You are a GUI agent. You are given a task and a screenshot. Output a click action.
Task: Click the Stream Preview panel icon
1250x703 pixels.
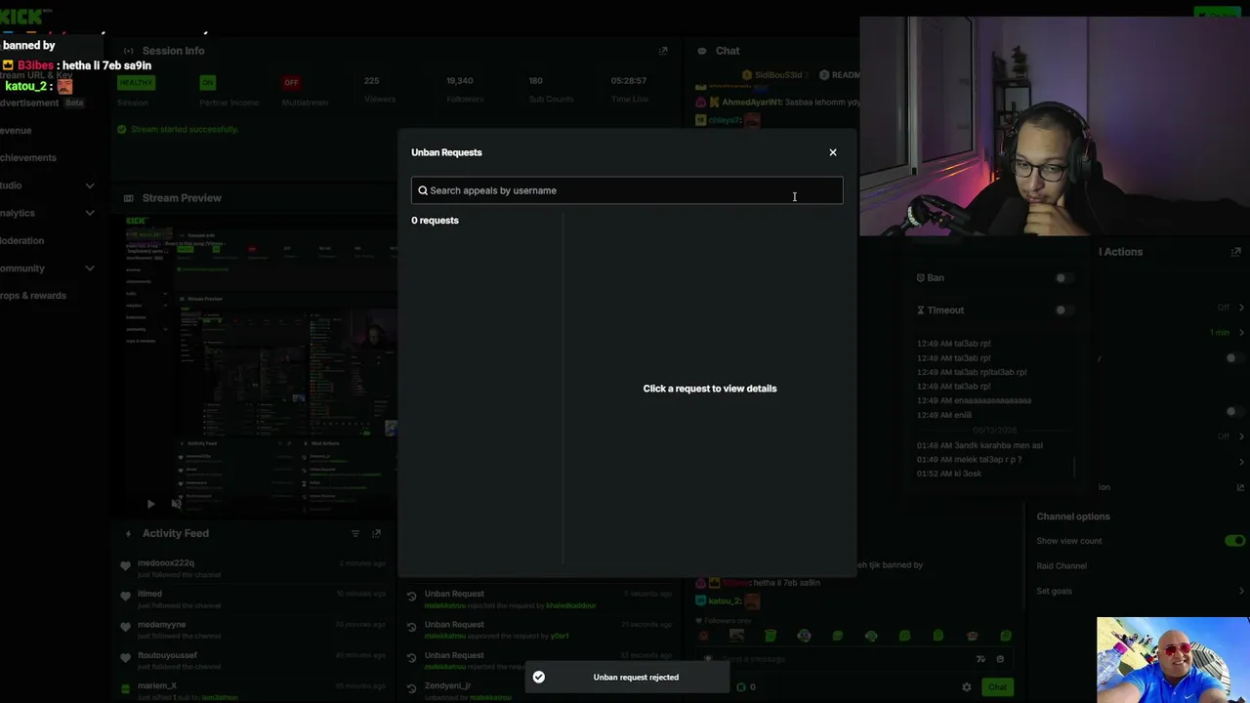128,198
